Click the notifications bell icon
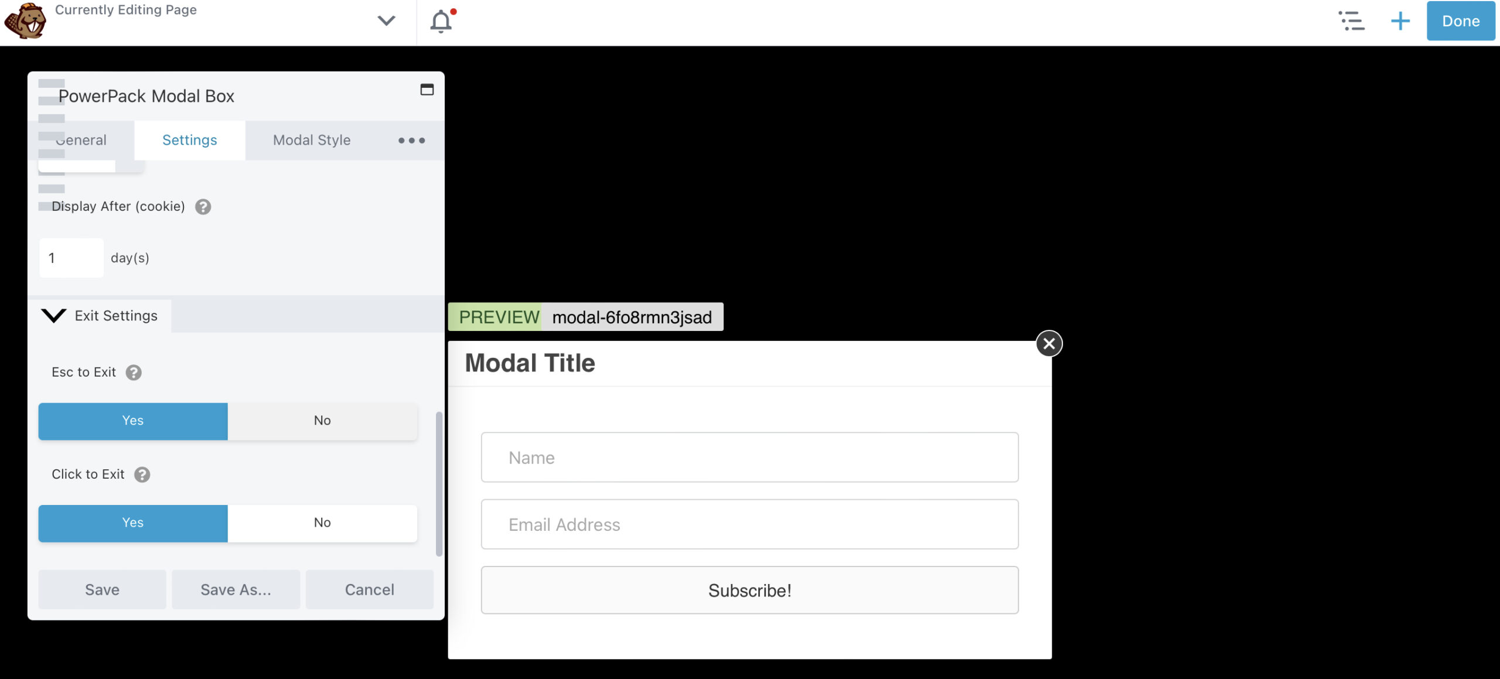This screenshot has height=679, width=1500. [441, 20]
